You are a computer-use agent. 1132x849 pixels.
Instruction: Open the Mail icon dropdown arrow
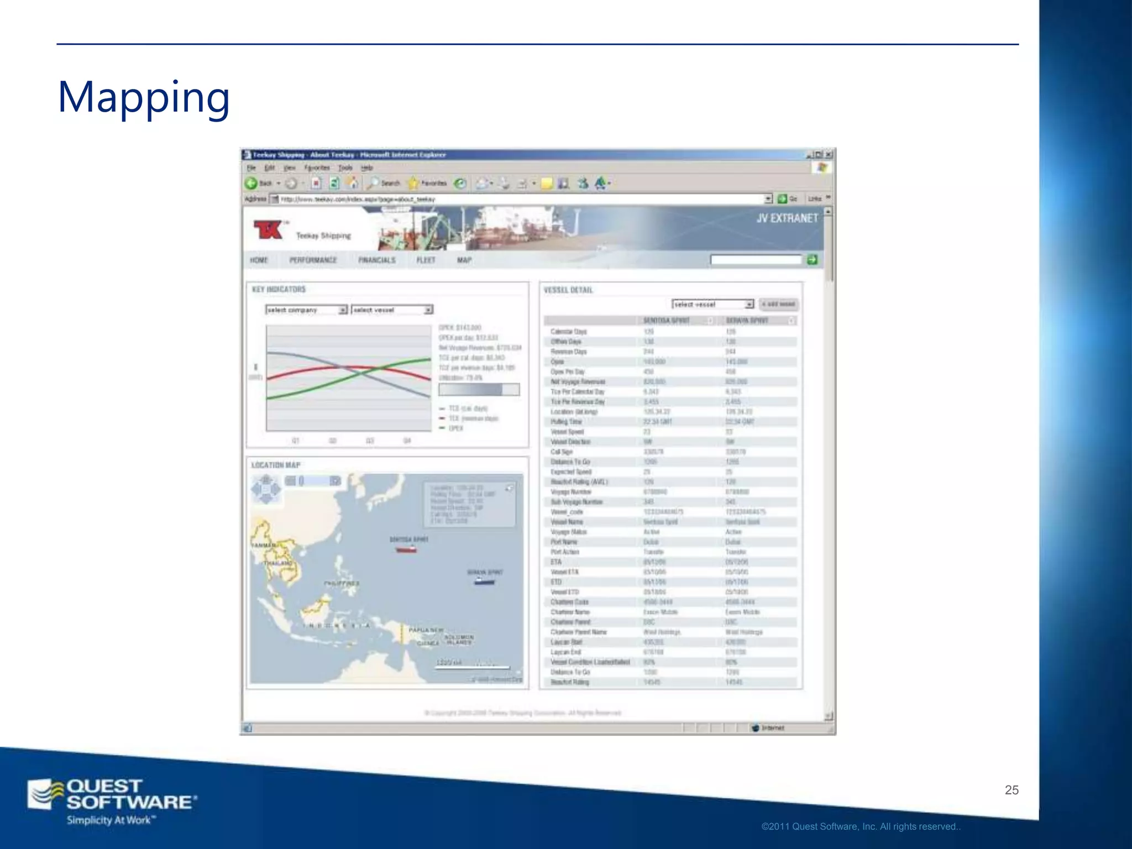(x=491, y=184)
